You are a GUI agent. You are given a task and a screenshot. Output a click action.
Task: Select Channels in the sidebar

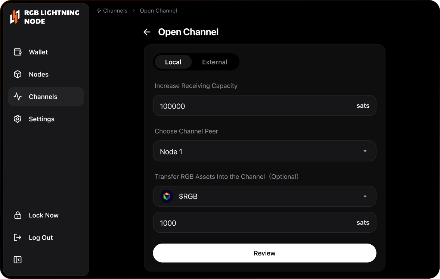[46, 97]
